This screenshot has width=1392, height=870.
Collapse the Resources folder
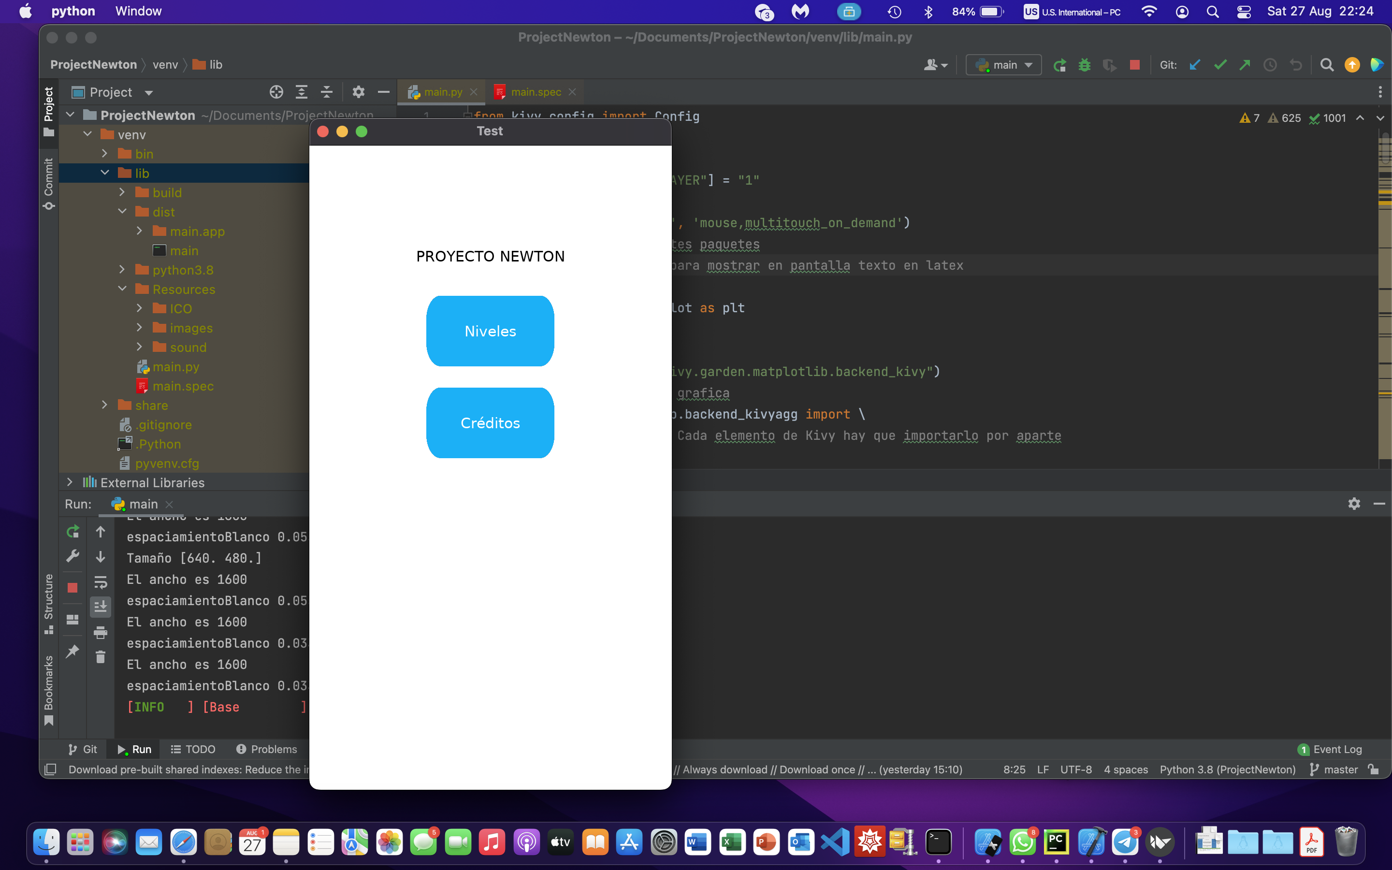pyautogui.click(x=122, y=289)
